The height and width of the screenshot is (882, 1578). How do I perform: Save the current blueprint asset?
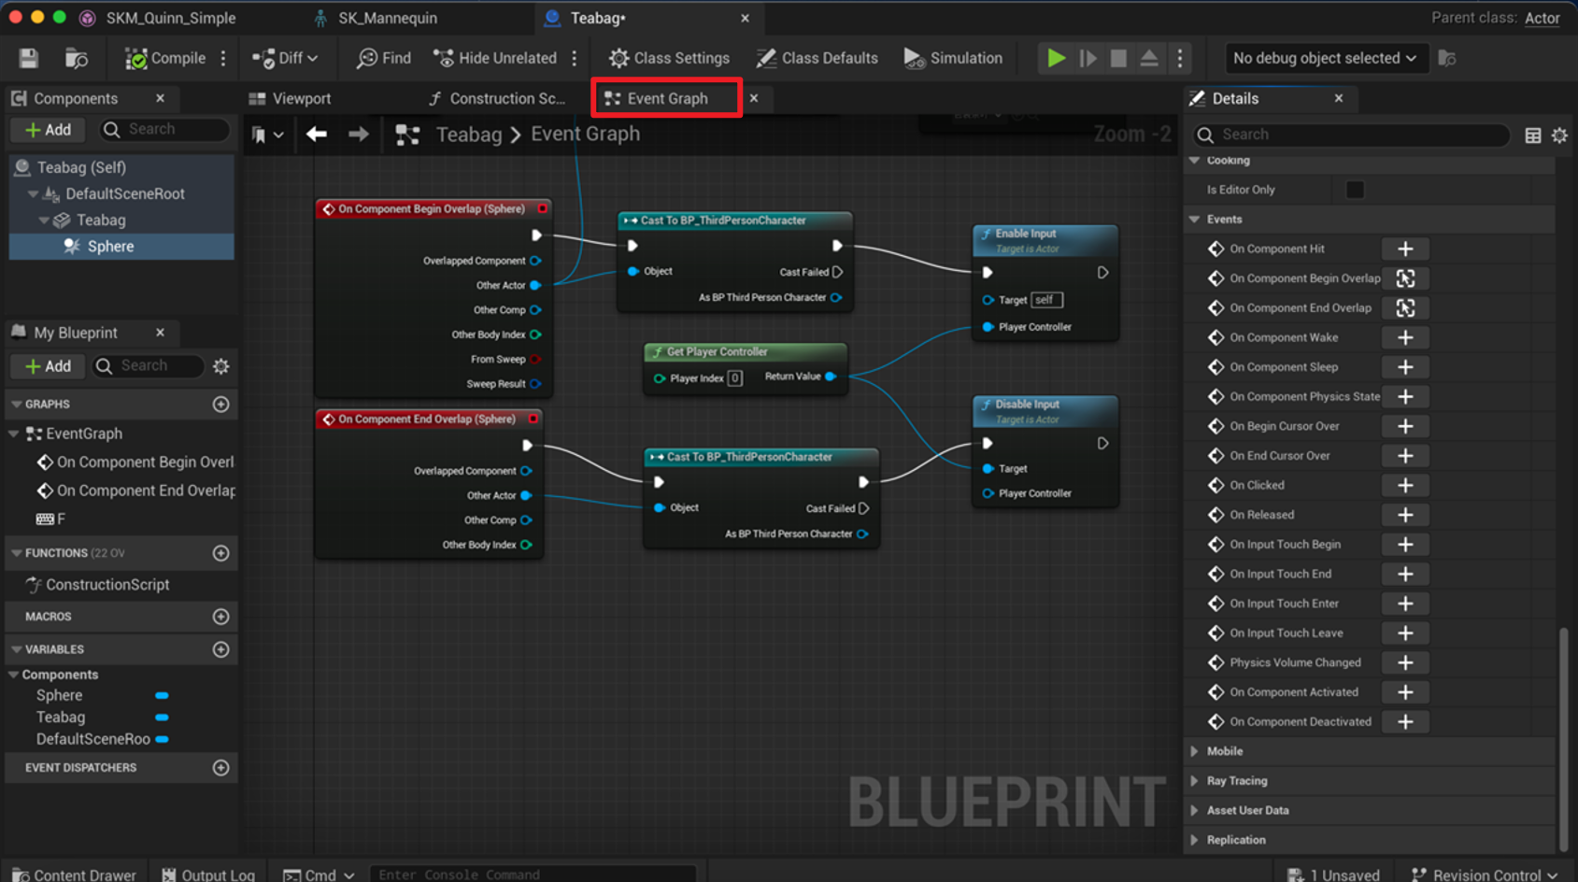27,58
